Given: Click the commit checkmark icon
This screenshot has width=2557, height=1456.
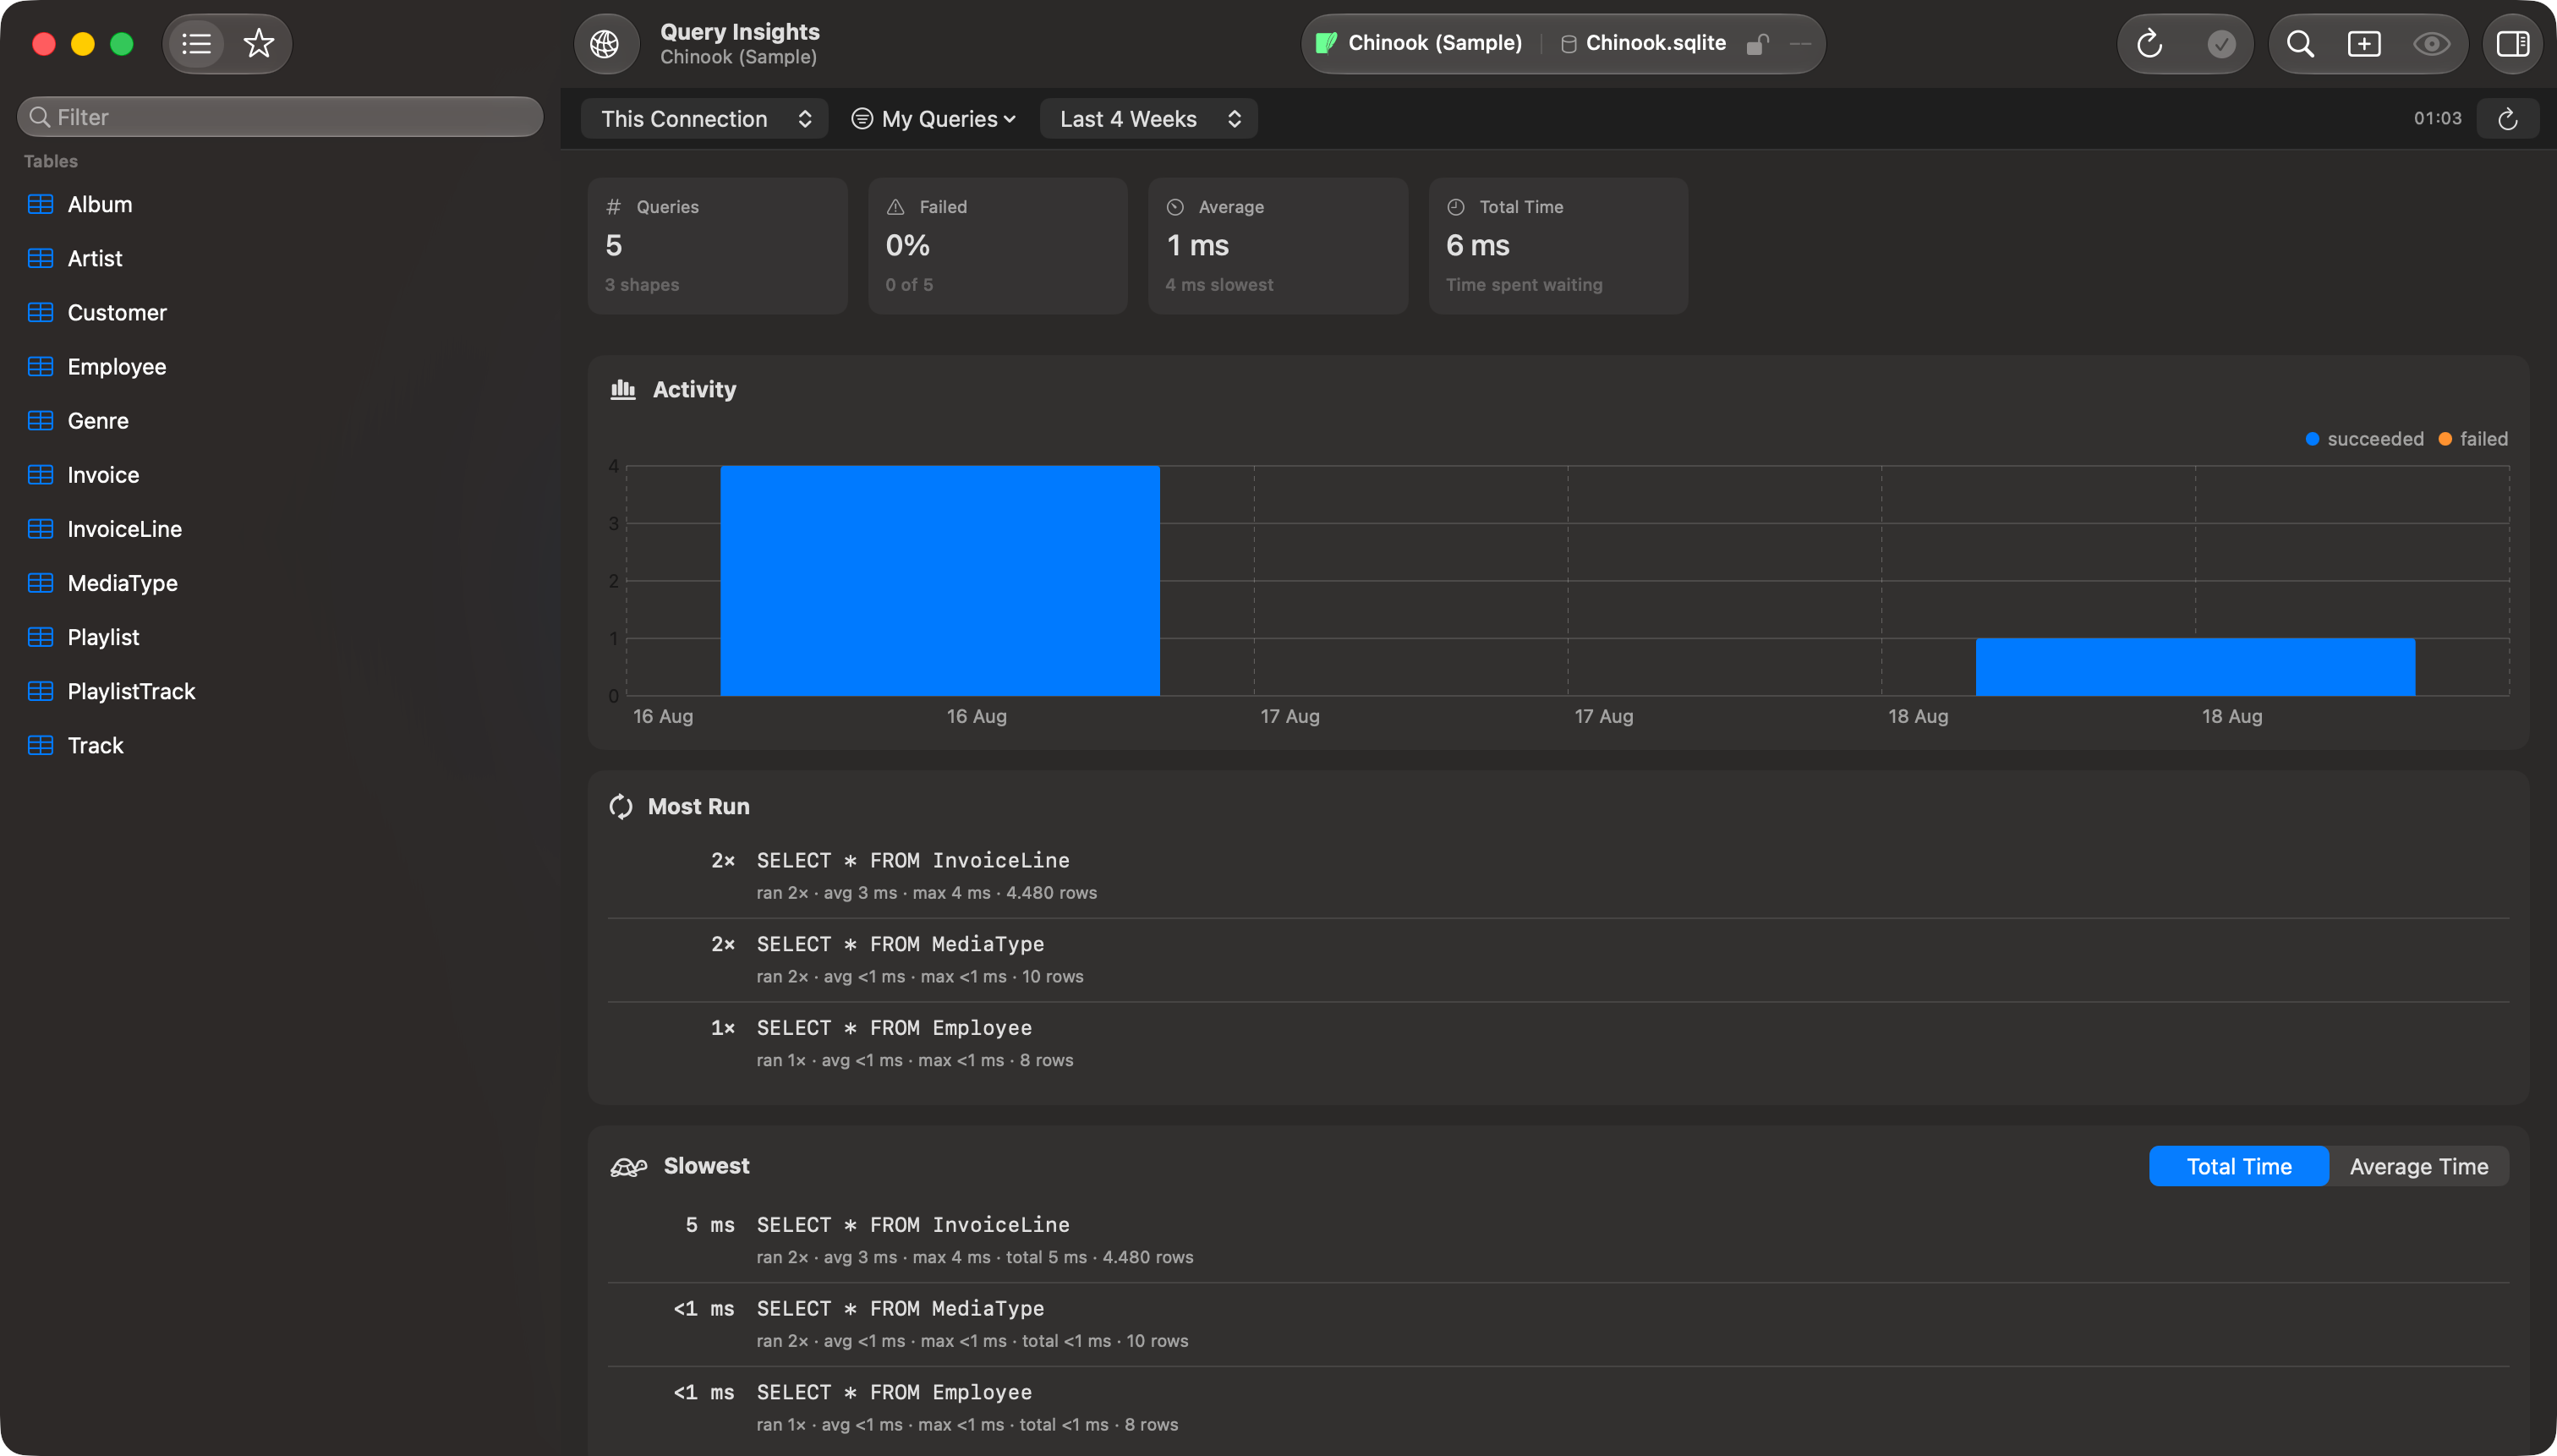Looking at the screenshot, I should pyautogui.click(x=2221, y=44).
